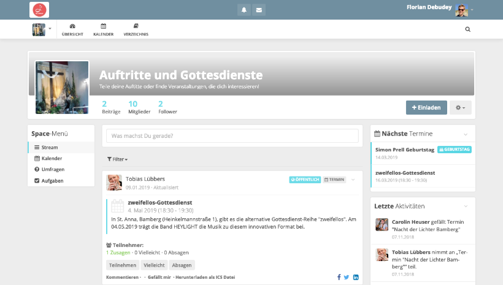Share post on LinkedIn
503x285 pixels.
356,277
